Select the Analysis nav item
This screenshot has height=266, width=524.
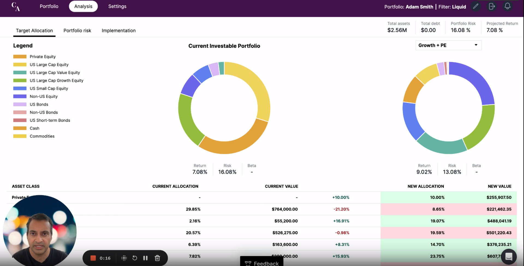coord(83,6)
